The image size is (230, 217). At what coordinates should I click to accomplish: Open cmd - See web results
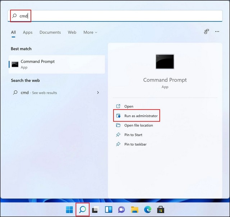pos(57,93)
